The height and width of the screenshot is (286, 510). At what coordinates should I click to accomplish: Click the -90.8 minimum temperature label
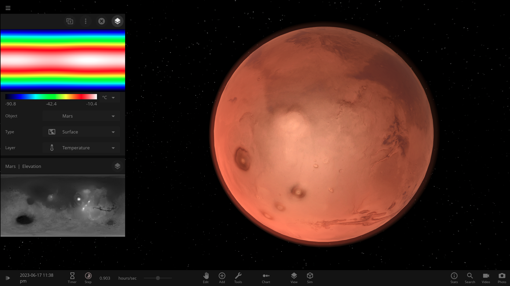coord(11,104)
